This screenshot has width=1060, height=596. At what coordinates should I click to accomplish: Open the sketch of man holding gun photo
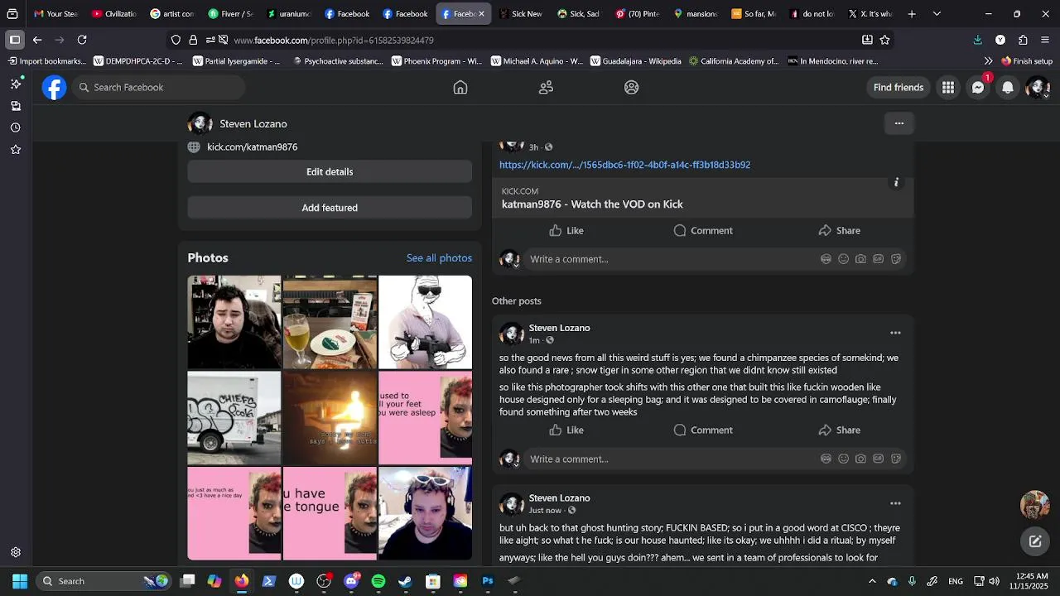coord(426,322)
